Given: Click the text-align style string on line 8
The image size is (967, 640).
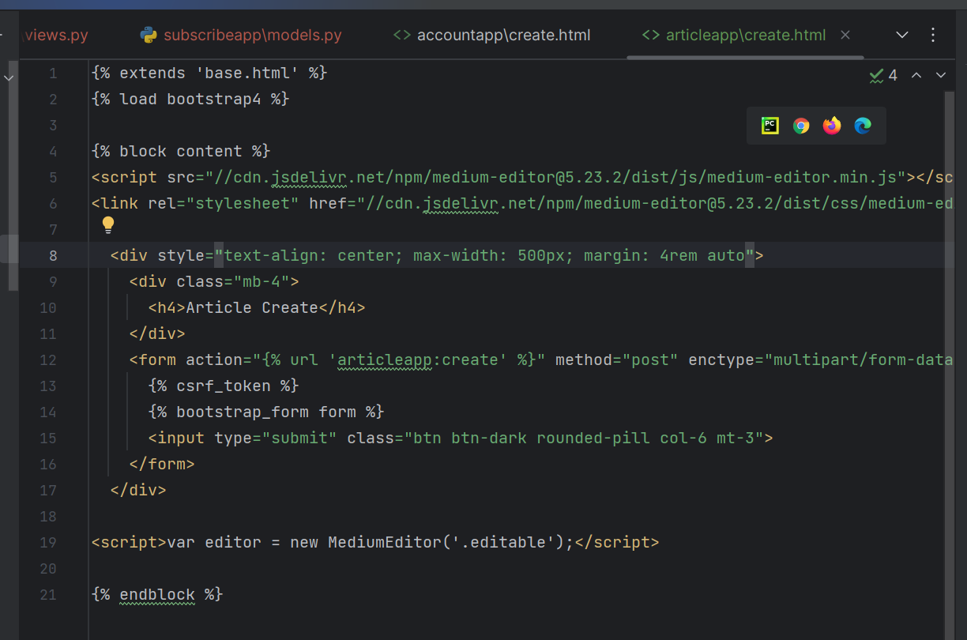Looking at the screenshot, I should 484,255.
